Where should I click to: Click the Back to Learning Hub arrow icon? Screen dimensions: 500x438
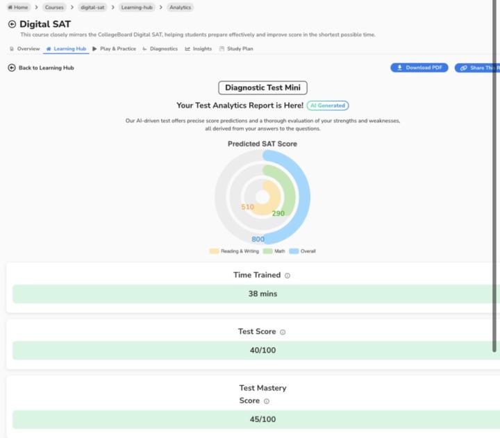[x=12, y=67]
